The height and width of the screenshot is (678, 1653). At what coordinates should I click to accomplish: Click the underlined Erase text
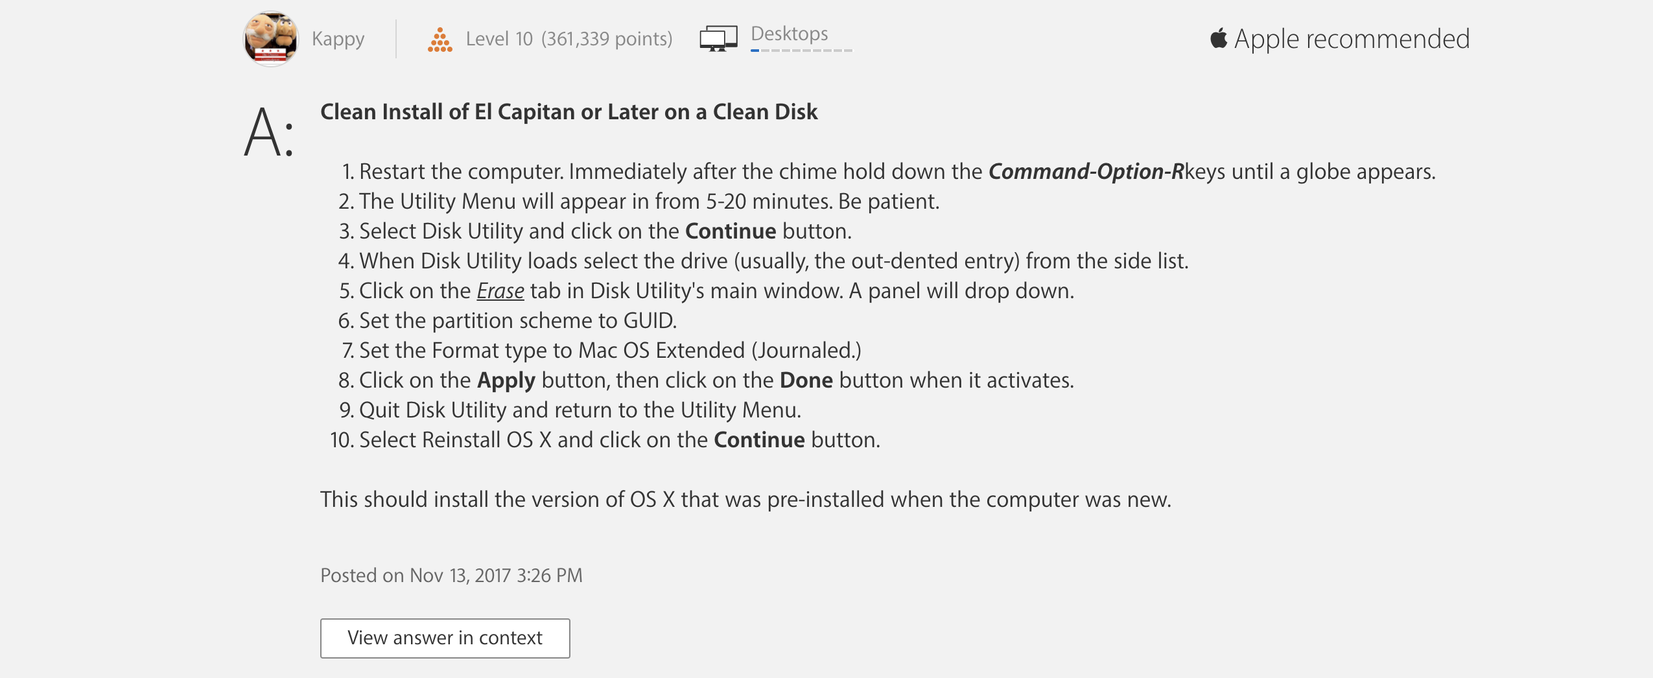point(500,291)
